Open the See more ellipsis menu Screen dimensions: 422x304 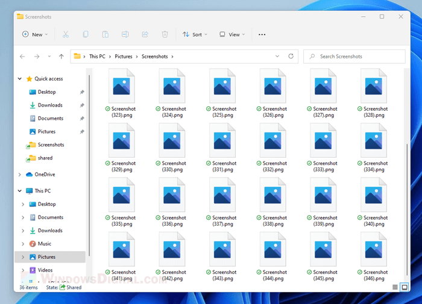[x=262, y=34]
